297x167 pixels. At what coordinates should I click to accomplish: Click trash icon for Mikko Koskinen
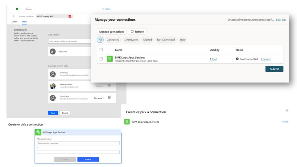(109, 86)
